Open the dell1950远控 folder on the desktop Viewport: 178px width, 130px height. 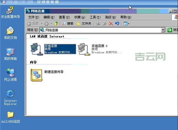[10, 117]
